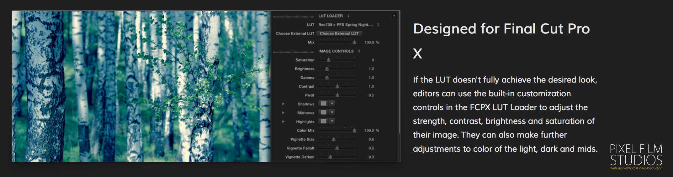Open the LUT preset dropdown Rec709 > PFS Spring Night

349,25
